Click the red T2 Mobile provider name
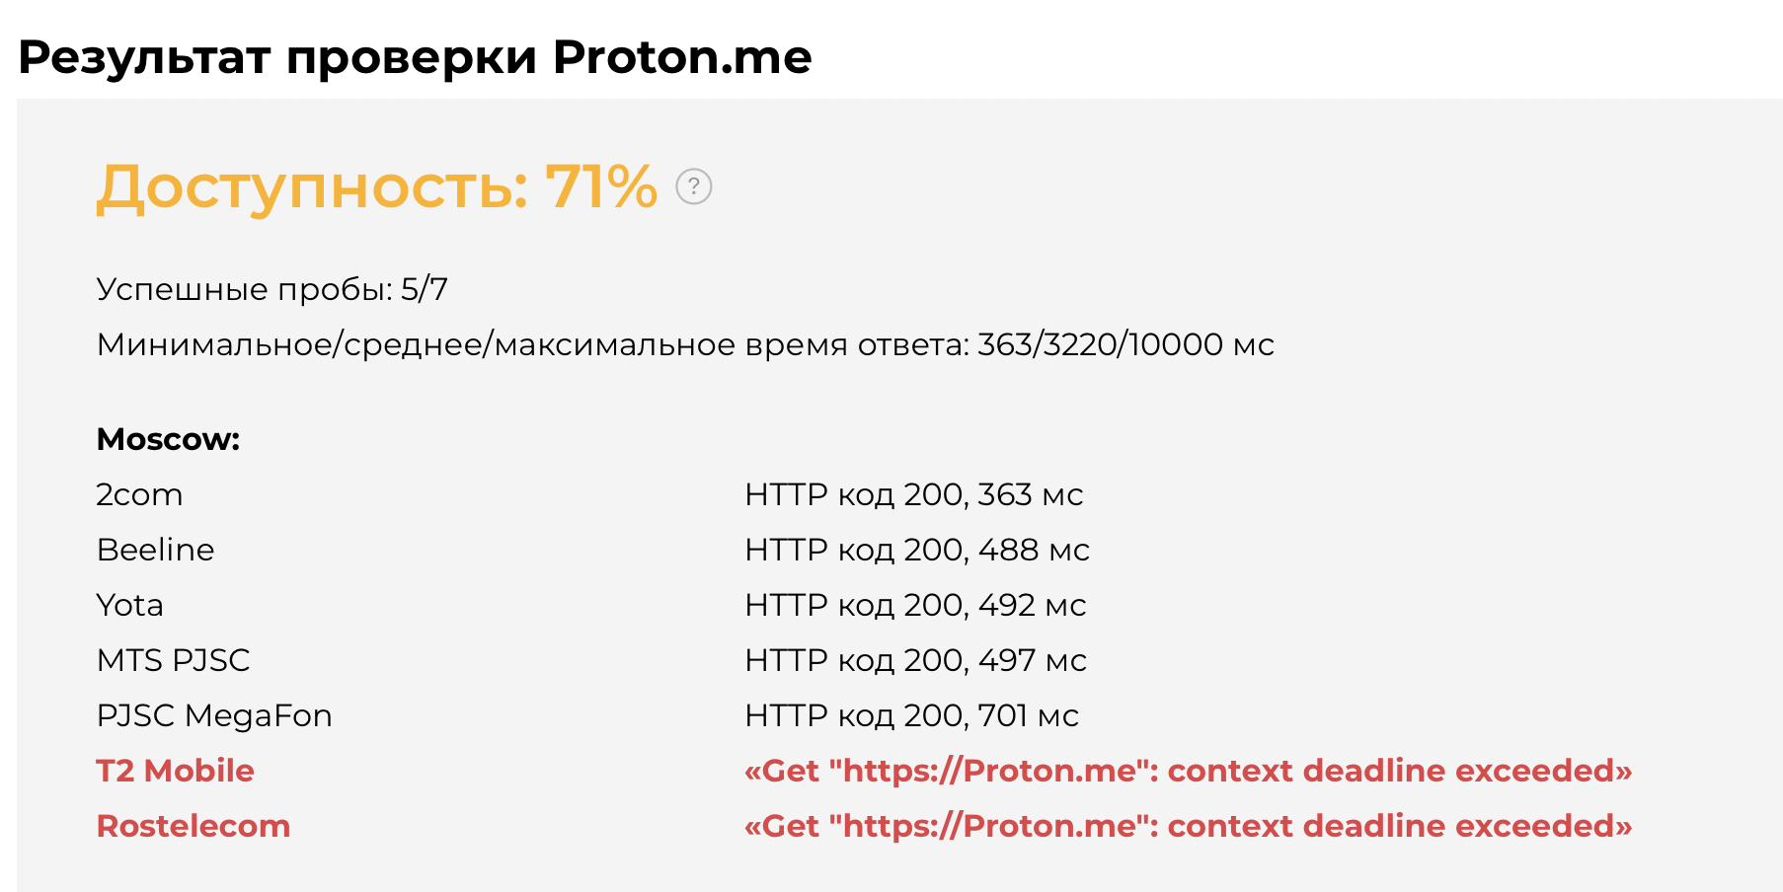Screen dimensions: 1783x892 175,771
